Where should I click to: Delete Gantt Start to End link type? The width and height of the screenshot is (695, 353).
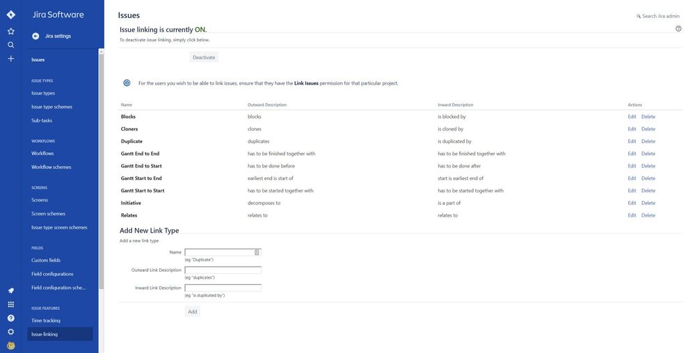(x=648, y=179)
